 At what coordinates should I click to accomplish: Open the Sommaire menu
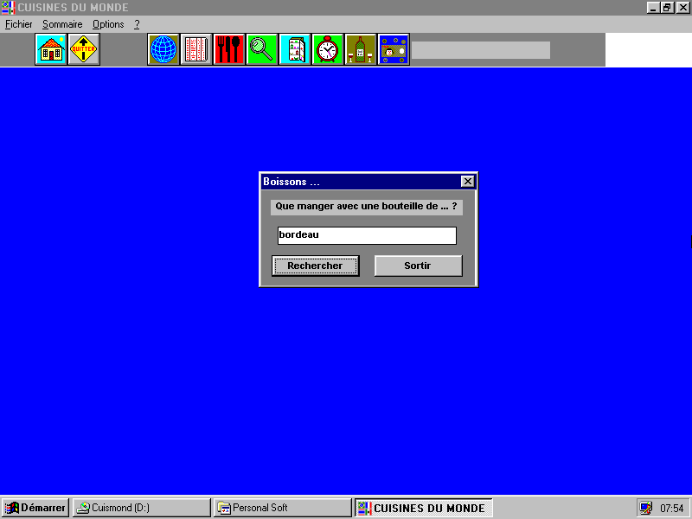point(62,24)
